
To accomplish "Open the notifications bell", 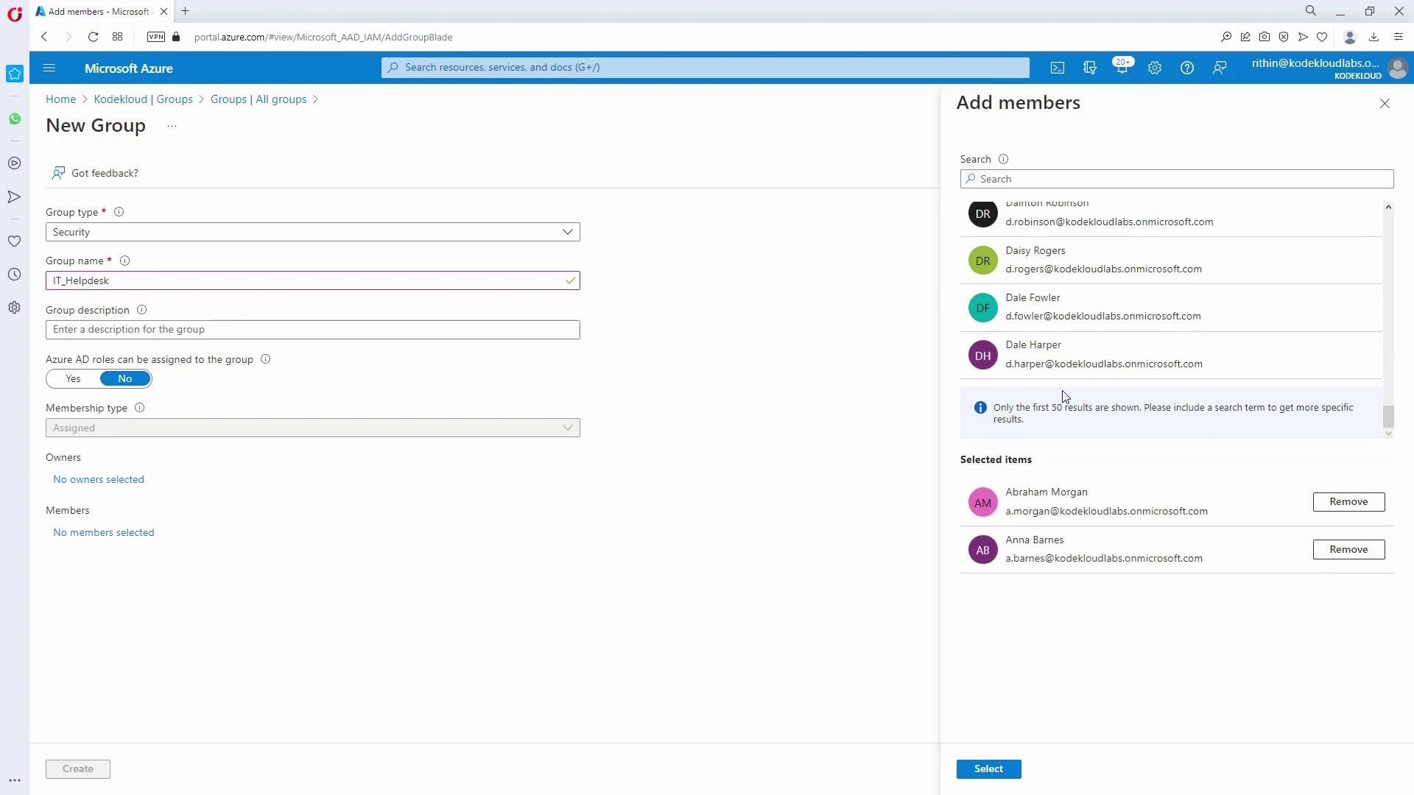I will click(x=1122, y=68).
